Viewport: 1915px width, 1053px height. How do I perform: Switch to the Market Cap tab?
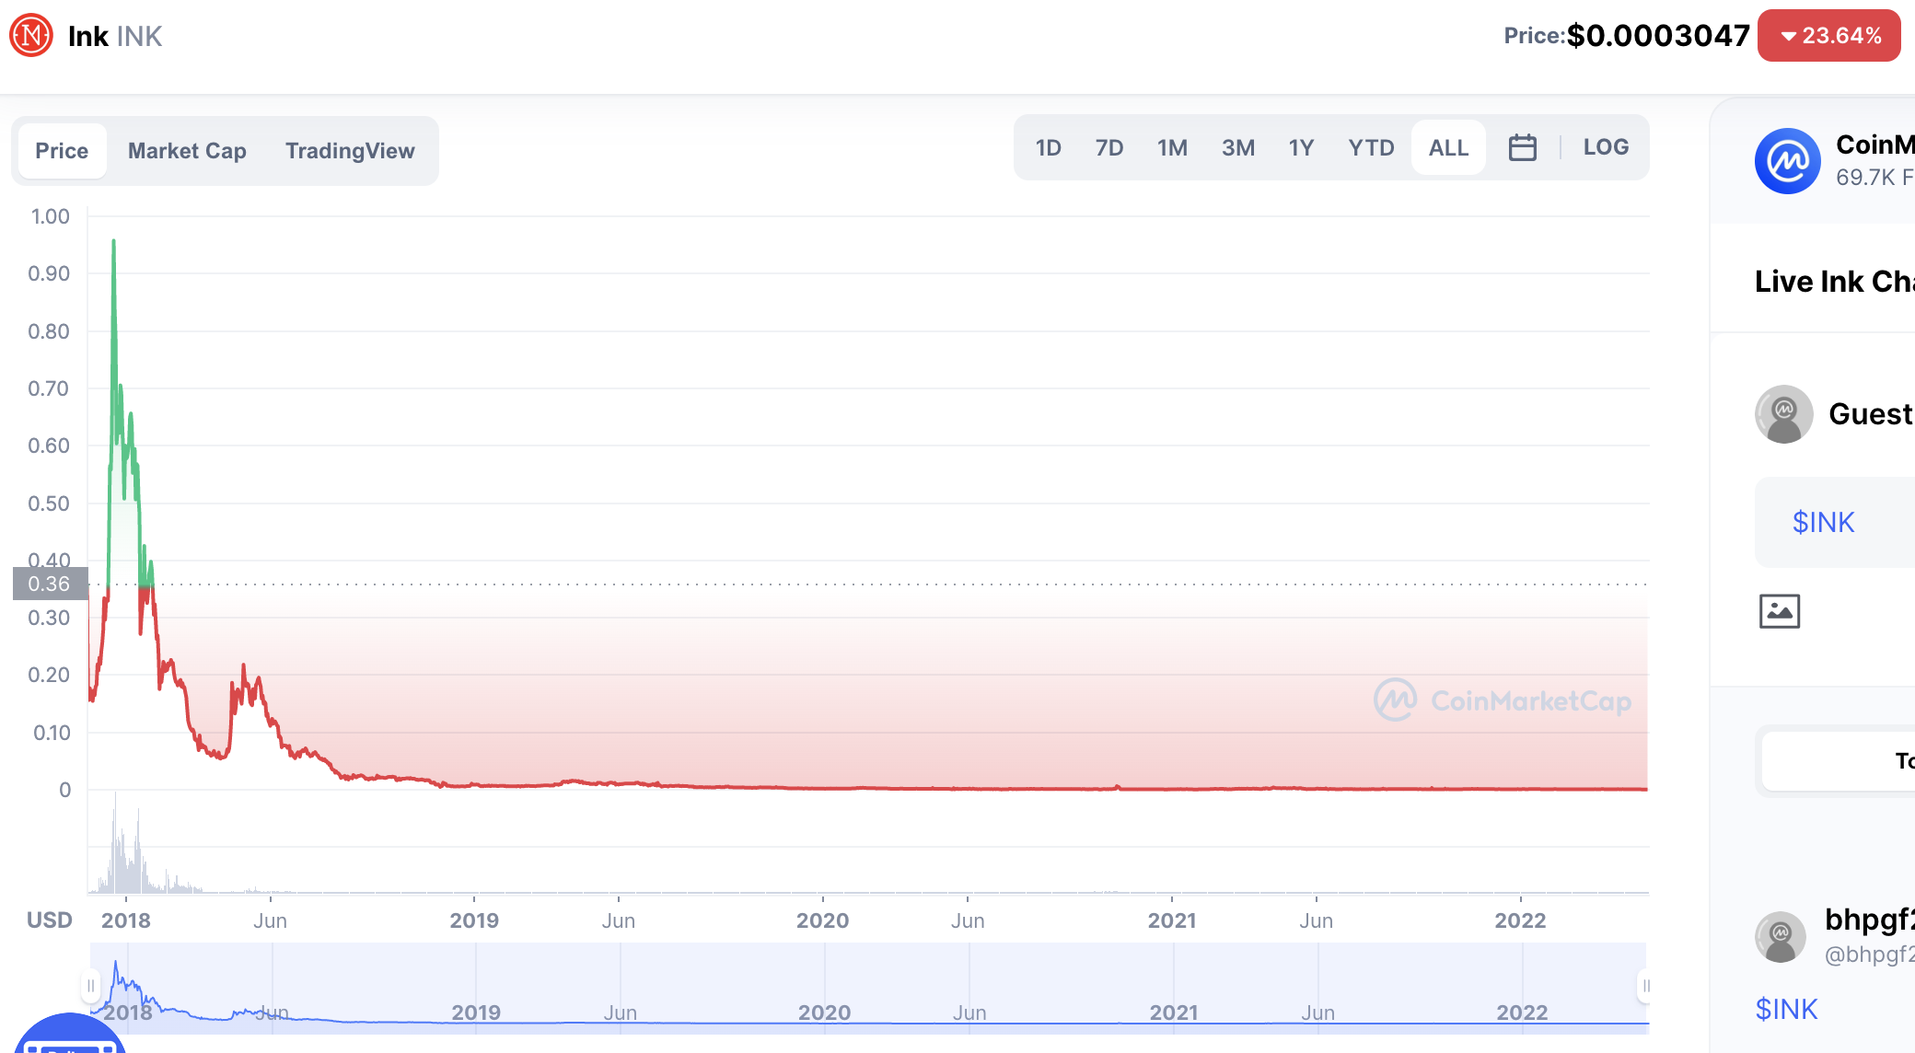coord(187,151)
